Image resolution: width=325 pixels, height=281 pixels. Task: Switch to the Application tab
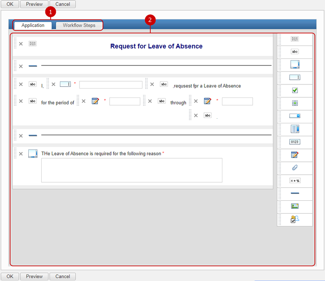33,25
